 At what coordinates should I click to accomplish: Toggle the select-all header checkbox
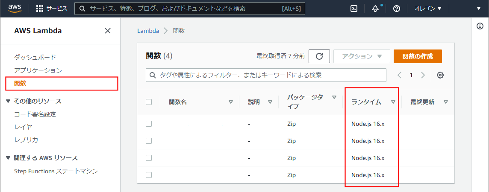coord(149,102)
